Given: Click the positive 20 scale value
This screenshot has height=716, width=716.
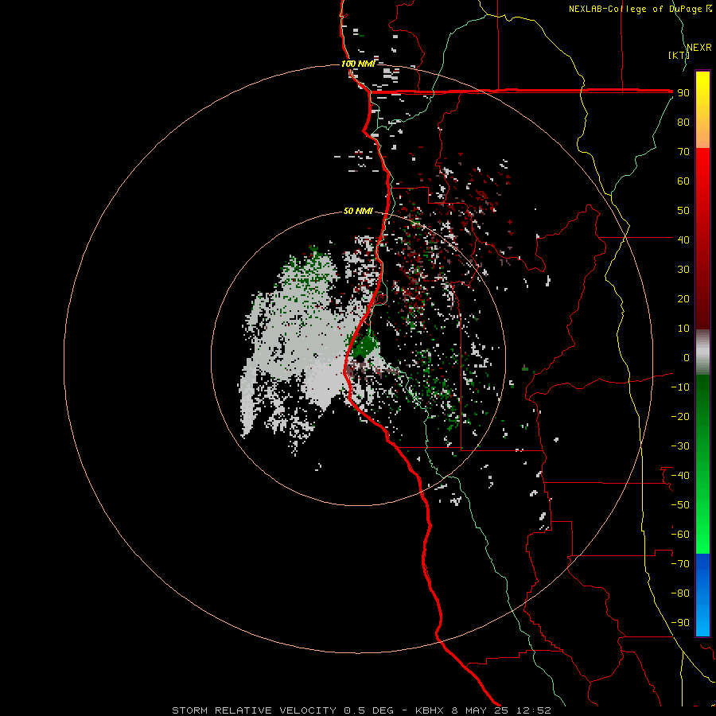Looking at the screenshot, I should pyautogui.click(x=683, y=298).
